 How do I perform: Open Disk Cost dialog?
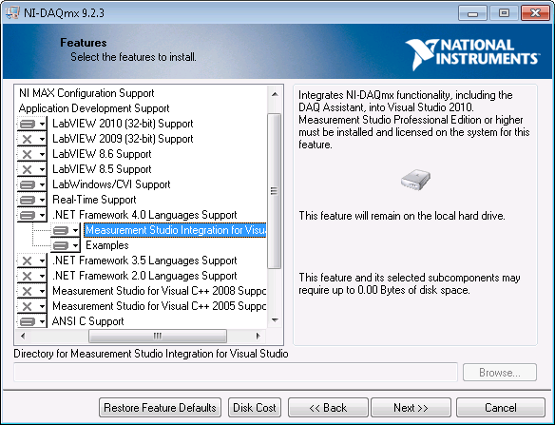click(x=255, y=408)
